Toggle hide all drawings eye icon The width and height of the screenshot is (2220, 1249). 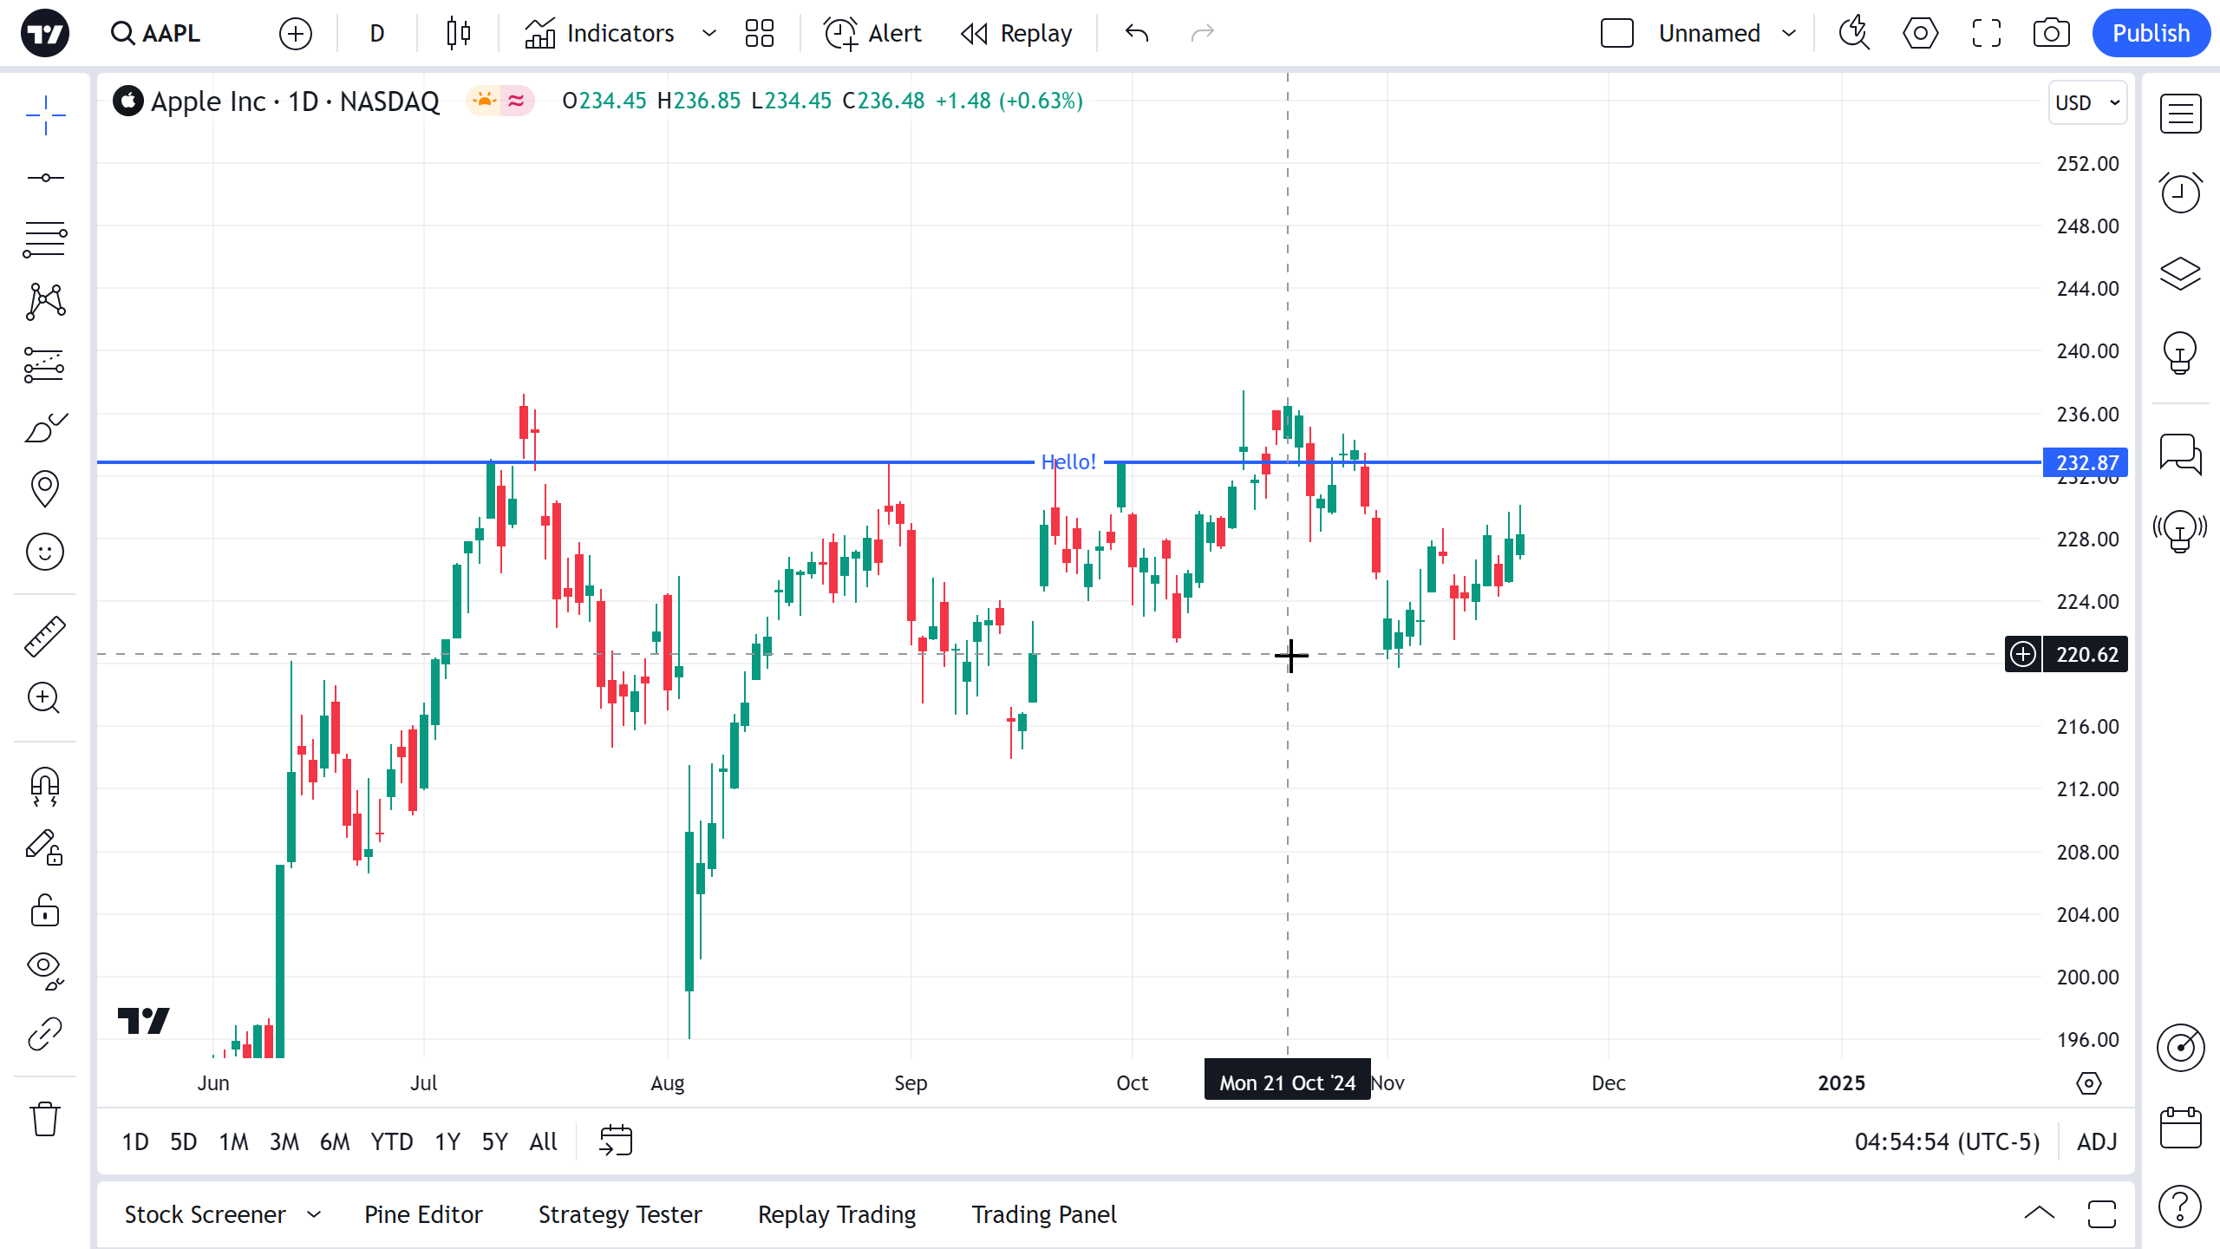click(45, 970)
